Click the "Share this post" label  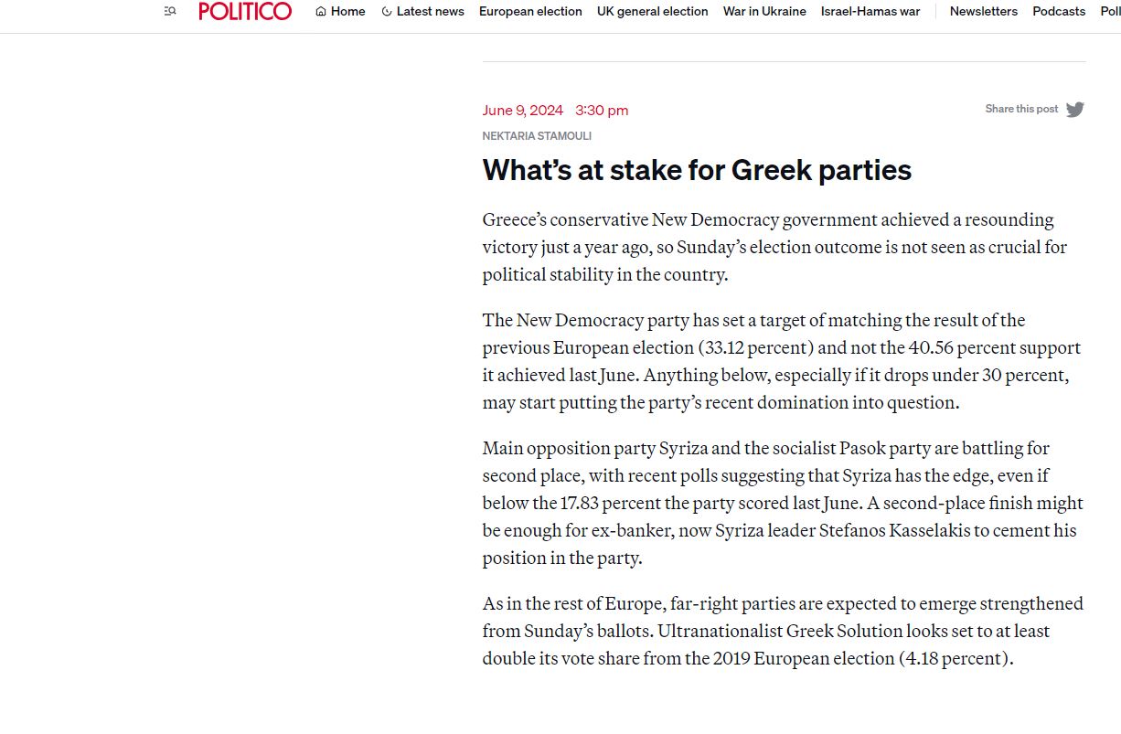[1021, 109]
